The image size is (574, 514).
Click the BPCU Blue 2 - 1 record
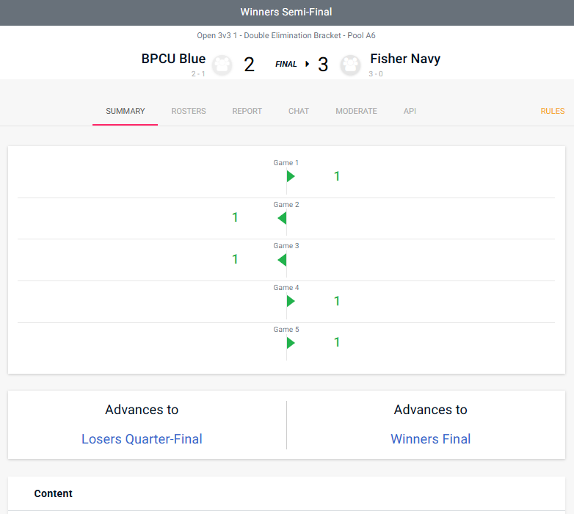pos(198,74)
